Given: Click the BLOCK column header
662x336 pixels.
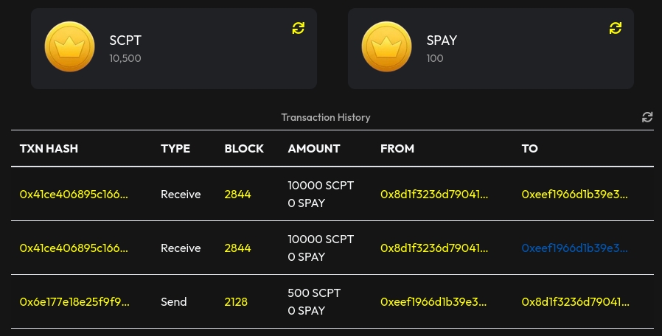Looking at the screenshot, I should [x=244, y=149].
